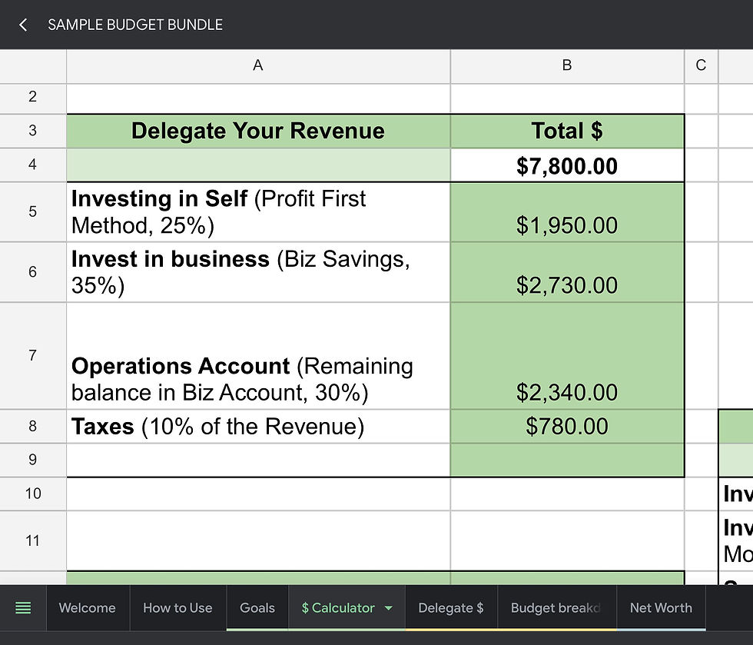Select the light green cell A4
753x645 pixels.
pos(258,165)
